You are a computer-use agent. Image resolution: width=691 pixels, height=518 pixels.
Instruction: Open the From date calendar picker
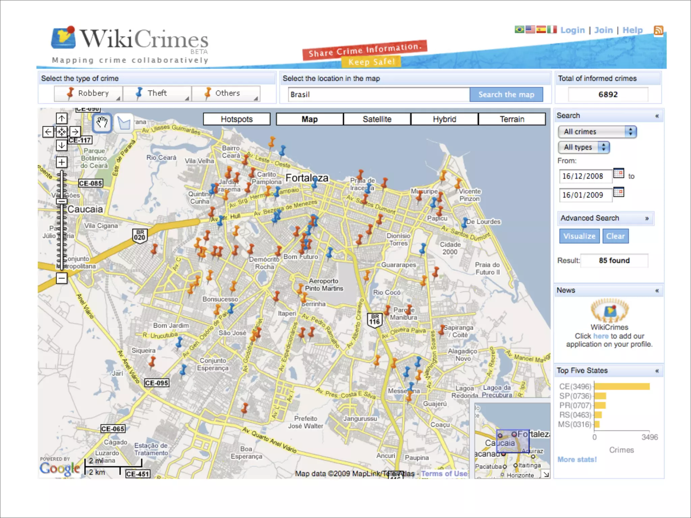click(x=618, y=173)
